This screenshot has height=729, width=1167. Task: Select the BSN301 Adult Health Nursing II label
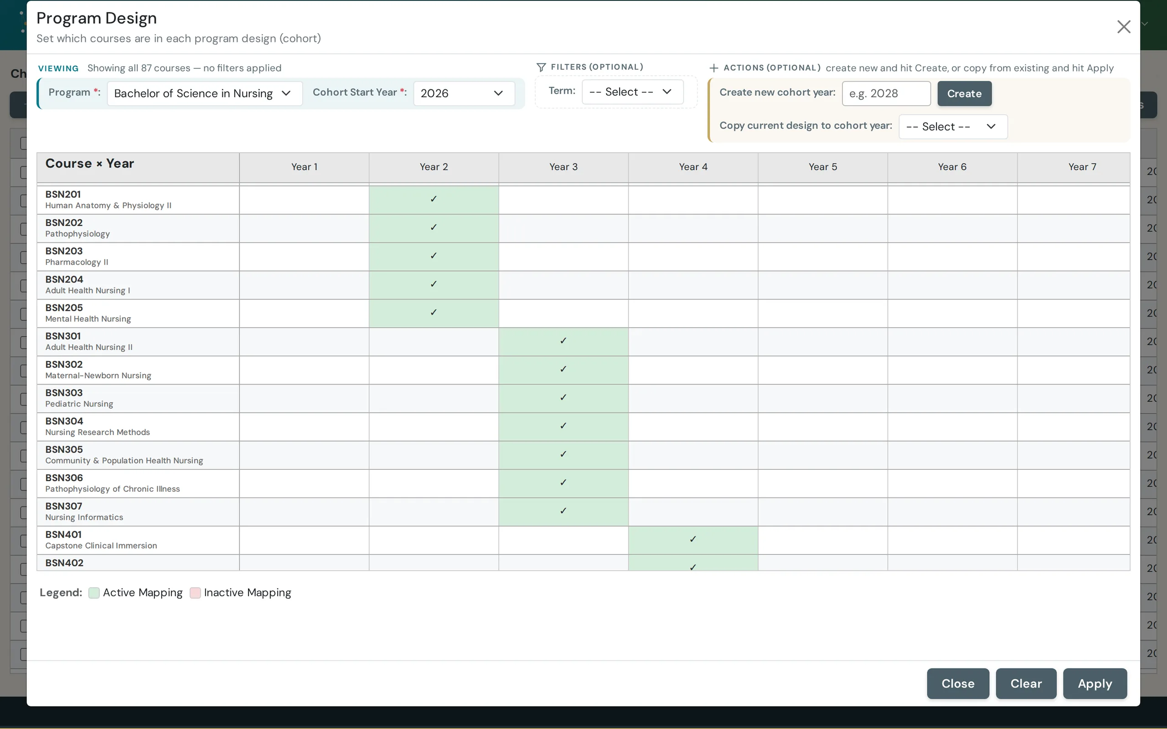[138, 342]
